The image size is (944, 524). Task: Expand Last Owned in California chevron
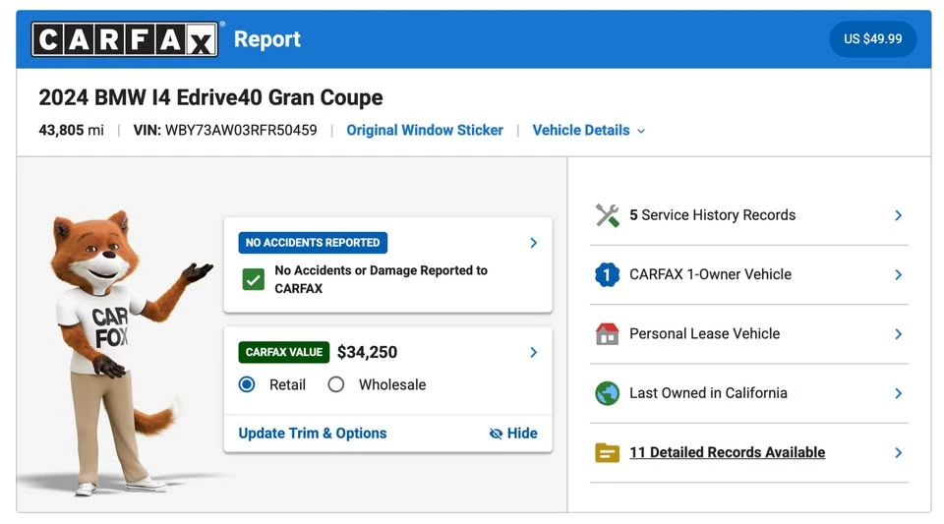[898, 393]
